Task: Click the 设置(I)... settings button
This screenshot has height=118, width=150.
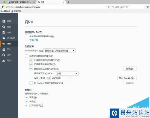Action: pos(130,83)
